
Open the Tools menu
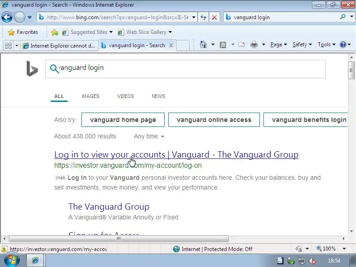coord(327,44)
